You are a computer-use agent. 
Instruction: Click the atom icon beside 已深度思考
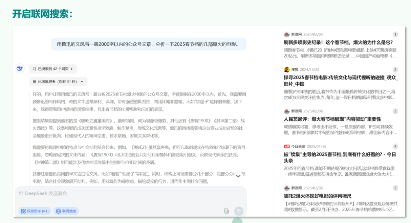(x=34, y=82)
